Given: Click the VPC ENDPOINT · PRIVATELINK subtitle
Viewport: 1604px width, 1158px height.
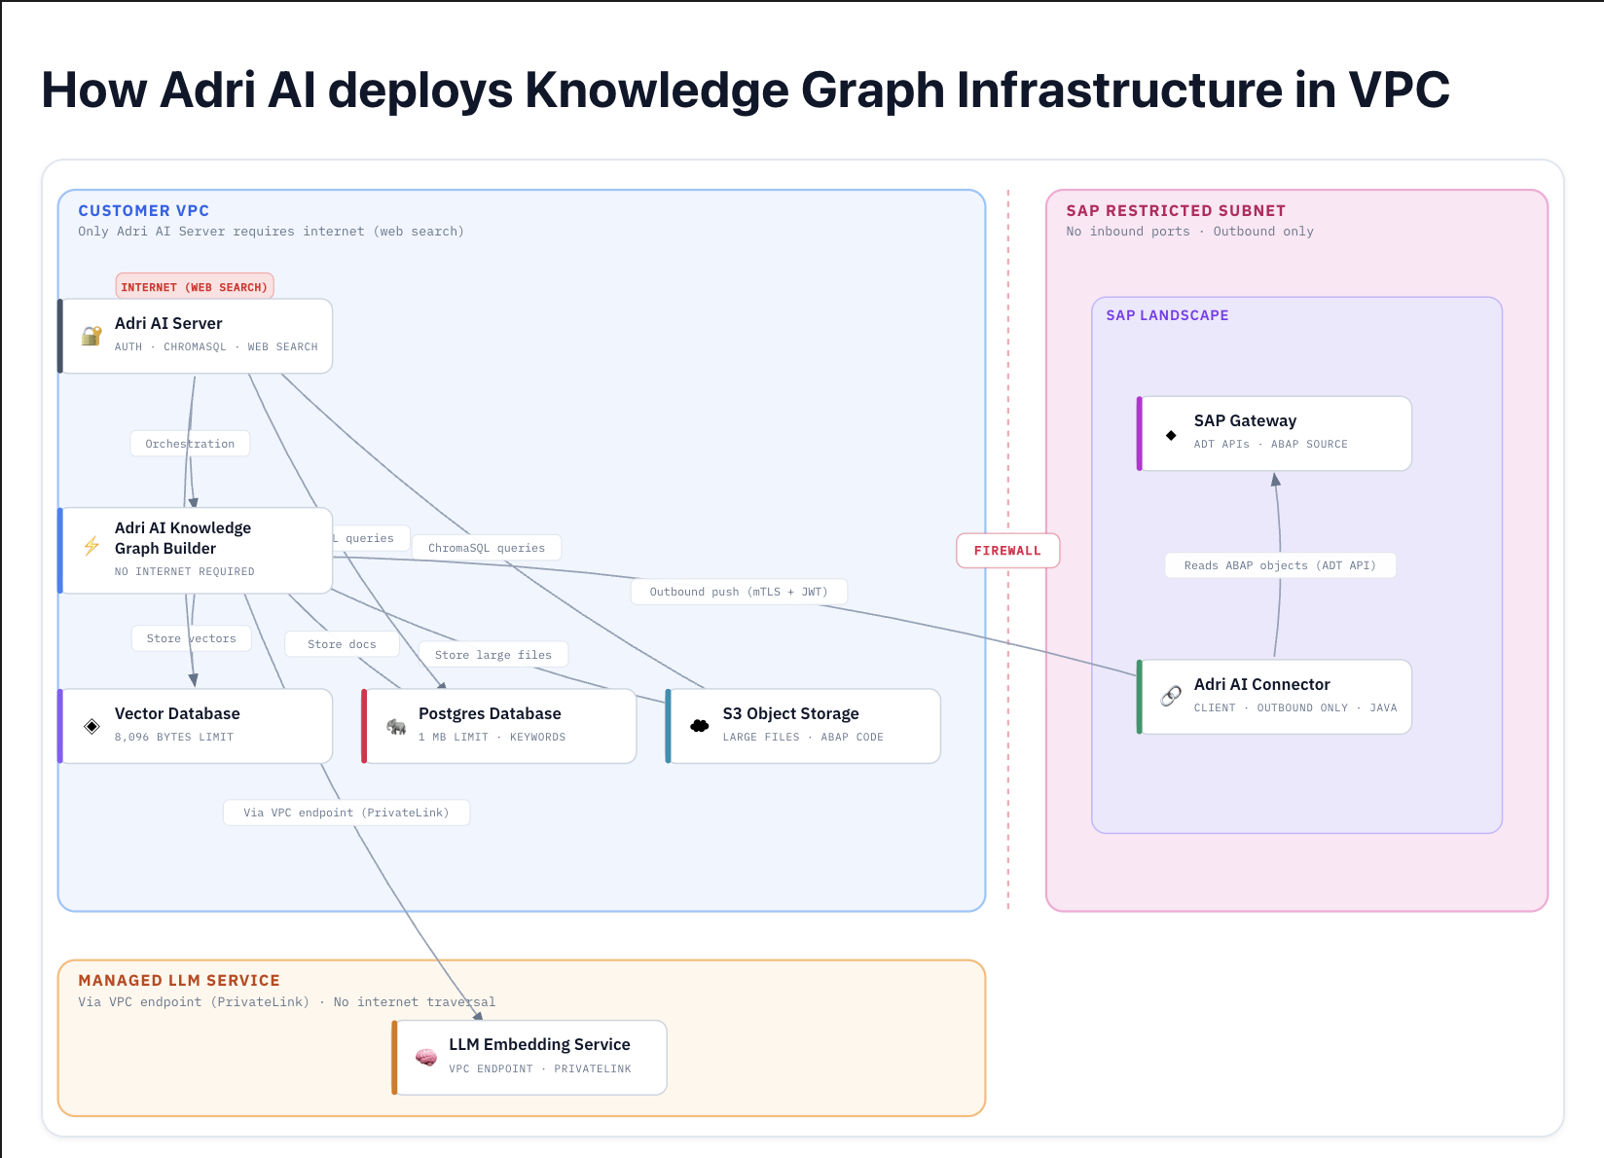Looking at the screenshot, I should [x=540, y=1068].
